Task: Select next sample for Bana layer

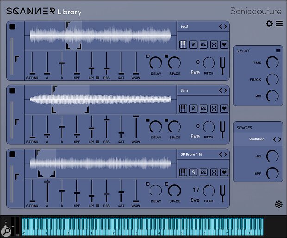Action: click(225, 90)
